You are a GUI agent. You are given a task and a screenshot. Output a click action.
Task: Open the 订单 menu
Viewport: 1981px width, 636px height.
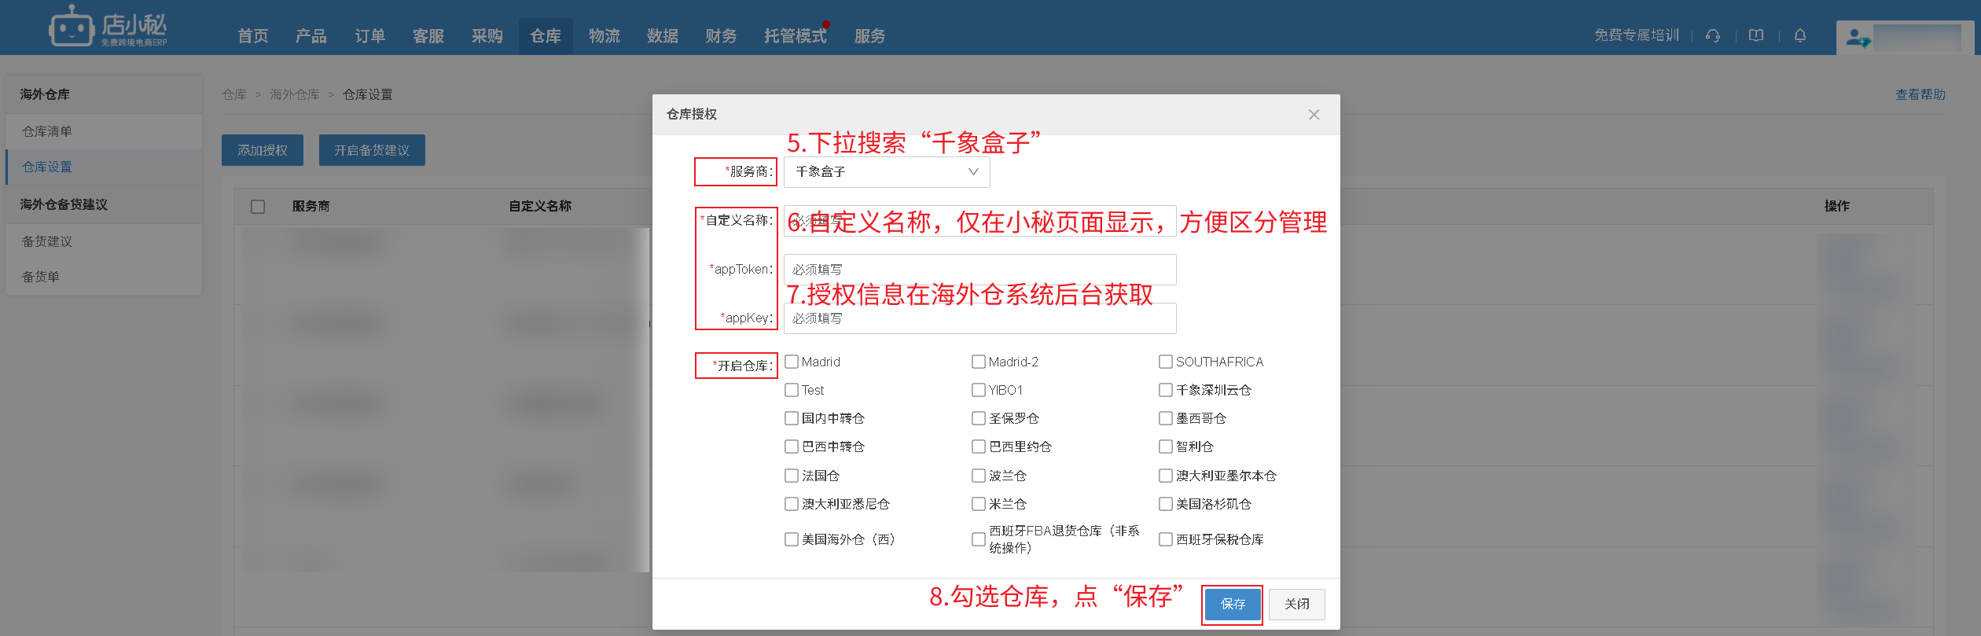click(370, 36)
